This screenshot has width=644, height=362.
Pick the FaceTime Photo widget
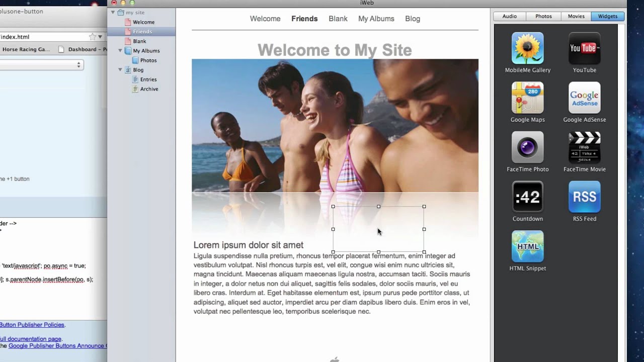(527, 147)
